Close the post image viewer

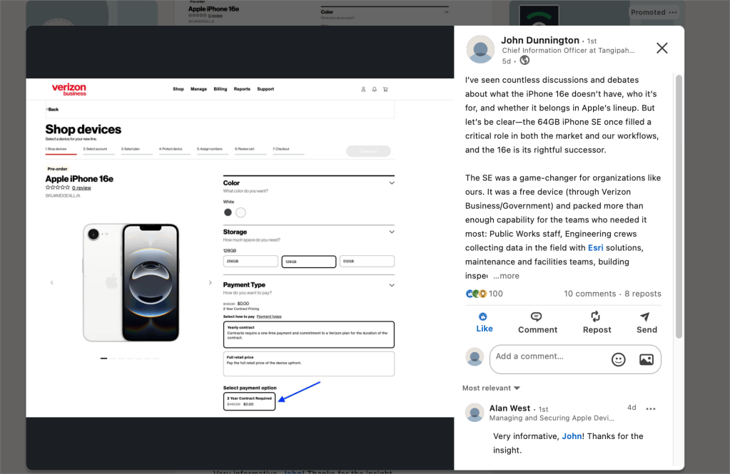pyautogui.click(x=661, y=48)
